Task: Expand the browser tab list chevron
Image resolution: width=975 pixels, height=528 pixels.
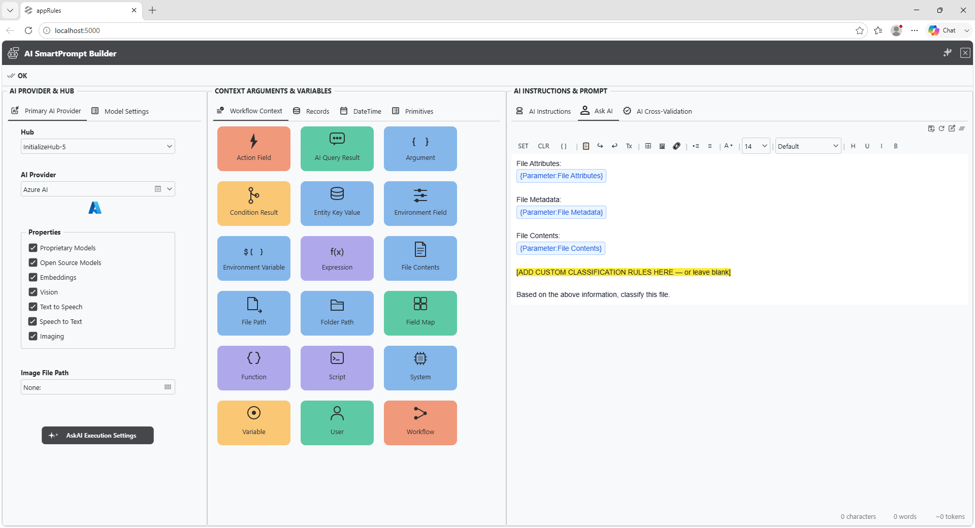Action: pos(10,10)
